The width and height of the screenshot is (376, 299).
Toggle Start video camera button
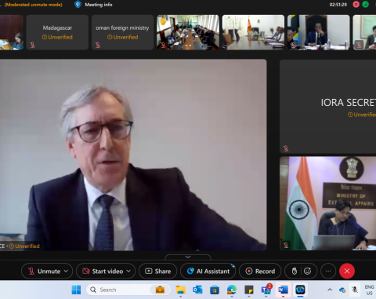coord(103,271)
